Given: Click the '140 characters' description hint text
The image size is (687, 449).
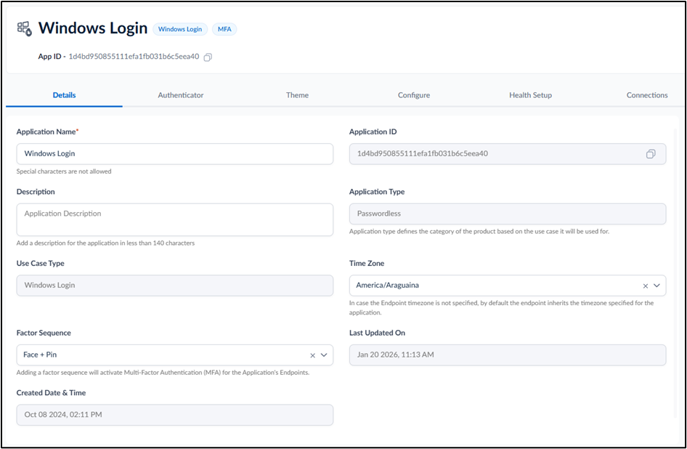Looking at the screenshot, I should 105,243.
